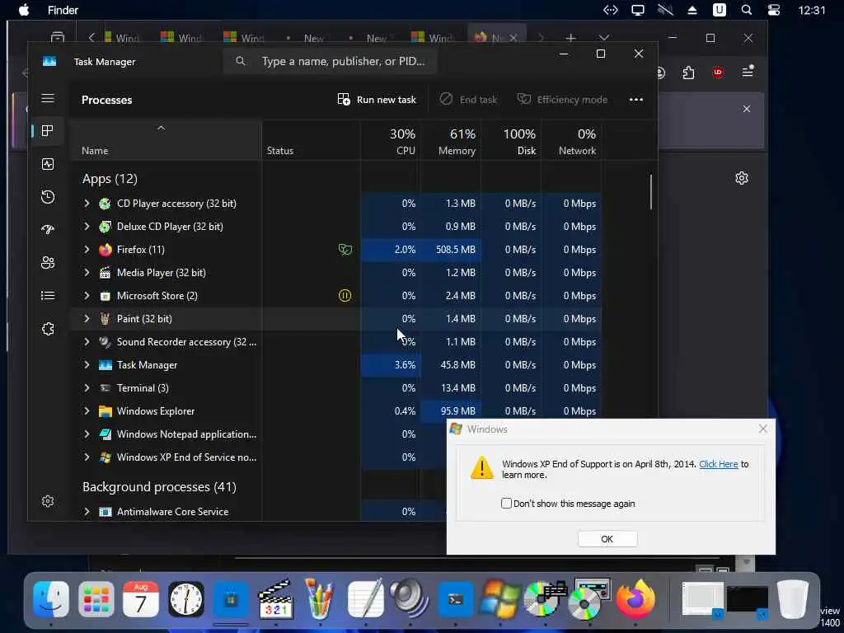The image size is (844, 633).
Task: Switch to first Wind... tab in Firefox
Action: click(x=122, y=38)
